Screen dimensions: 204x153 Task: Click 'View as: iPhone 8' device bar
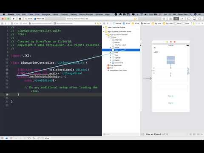pyautogui.click(x=157, y=134)
